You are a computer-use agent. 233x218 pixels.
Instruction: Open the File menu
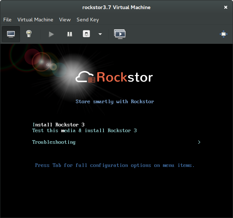pos(7,20)
